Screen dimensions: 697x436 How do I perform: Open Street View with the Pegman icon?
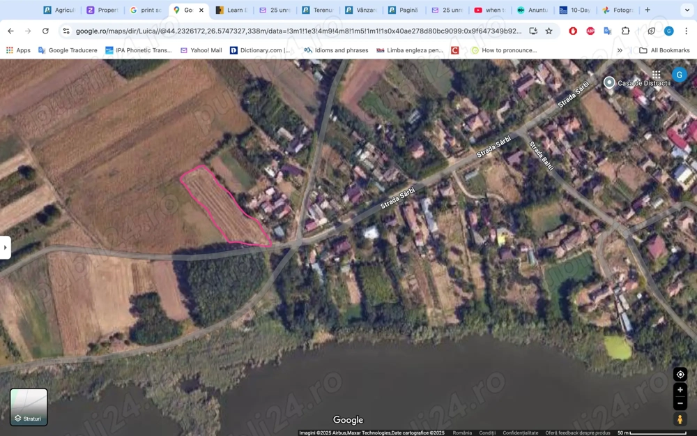pos(680,419)
